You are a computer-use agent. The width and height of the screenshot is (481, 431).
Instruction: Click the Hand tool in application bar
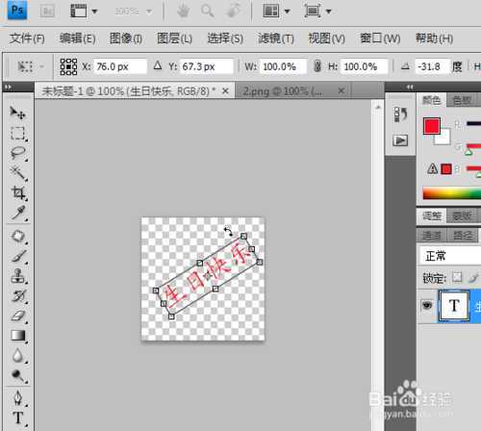tap(183, 12)
